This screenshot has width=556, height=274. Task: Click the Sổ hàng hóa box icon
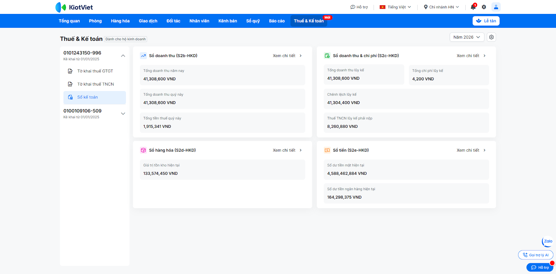[143, 150]
